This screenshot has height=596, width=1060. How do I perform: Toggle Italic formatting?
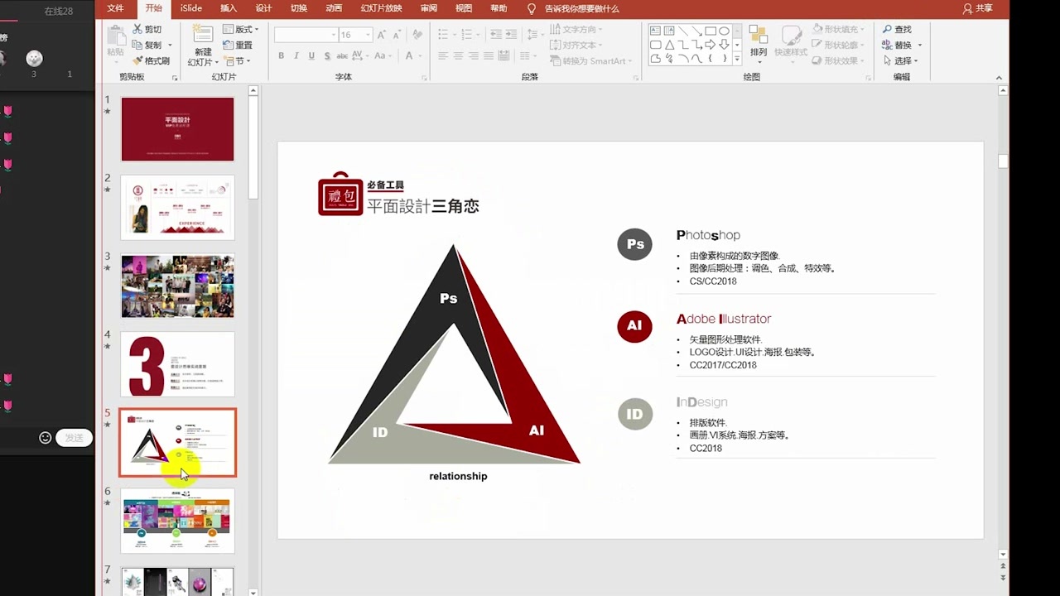(x=296, y=56)
